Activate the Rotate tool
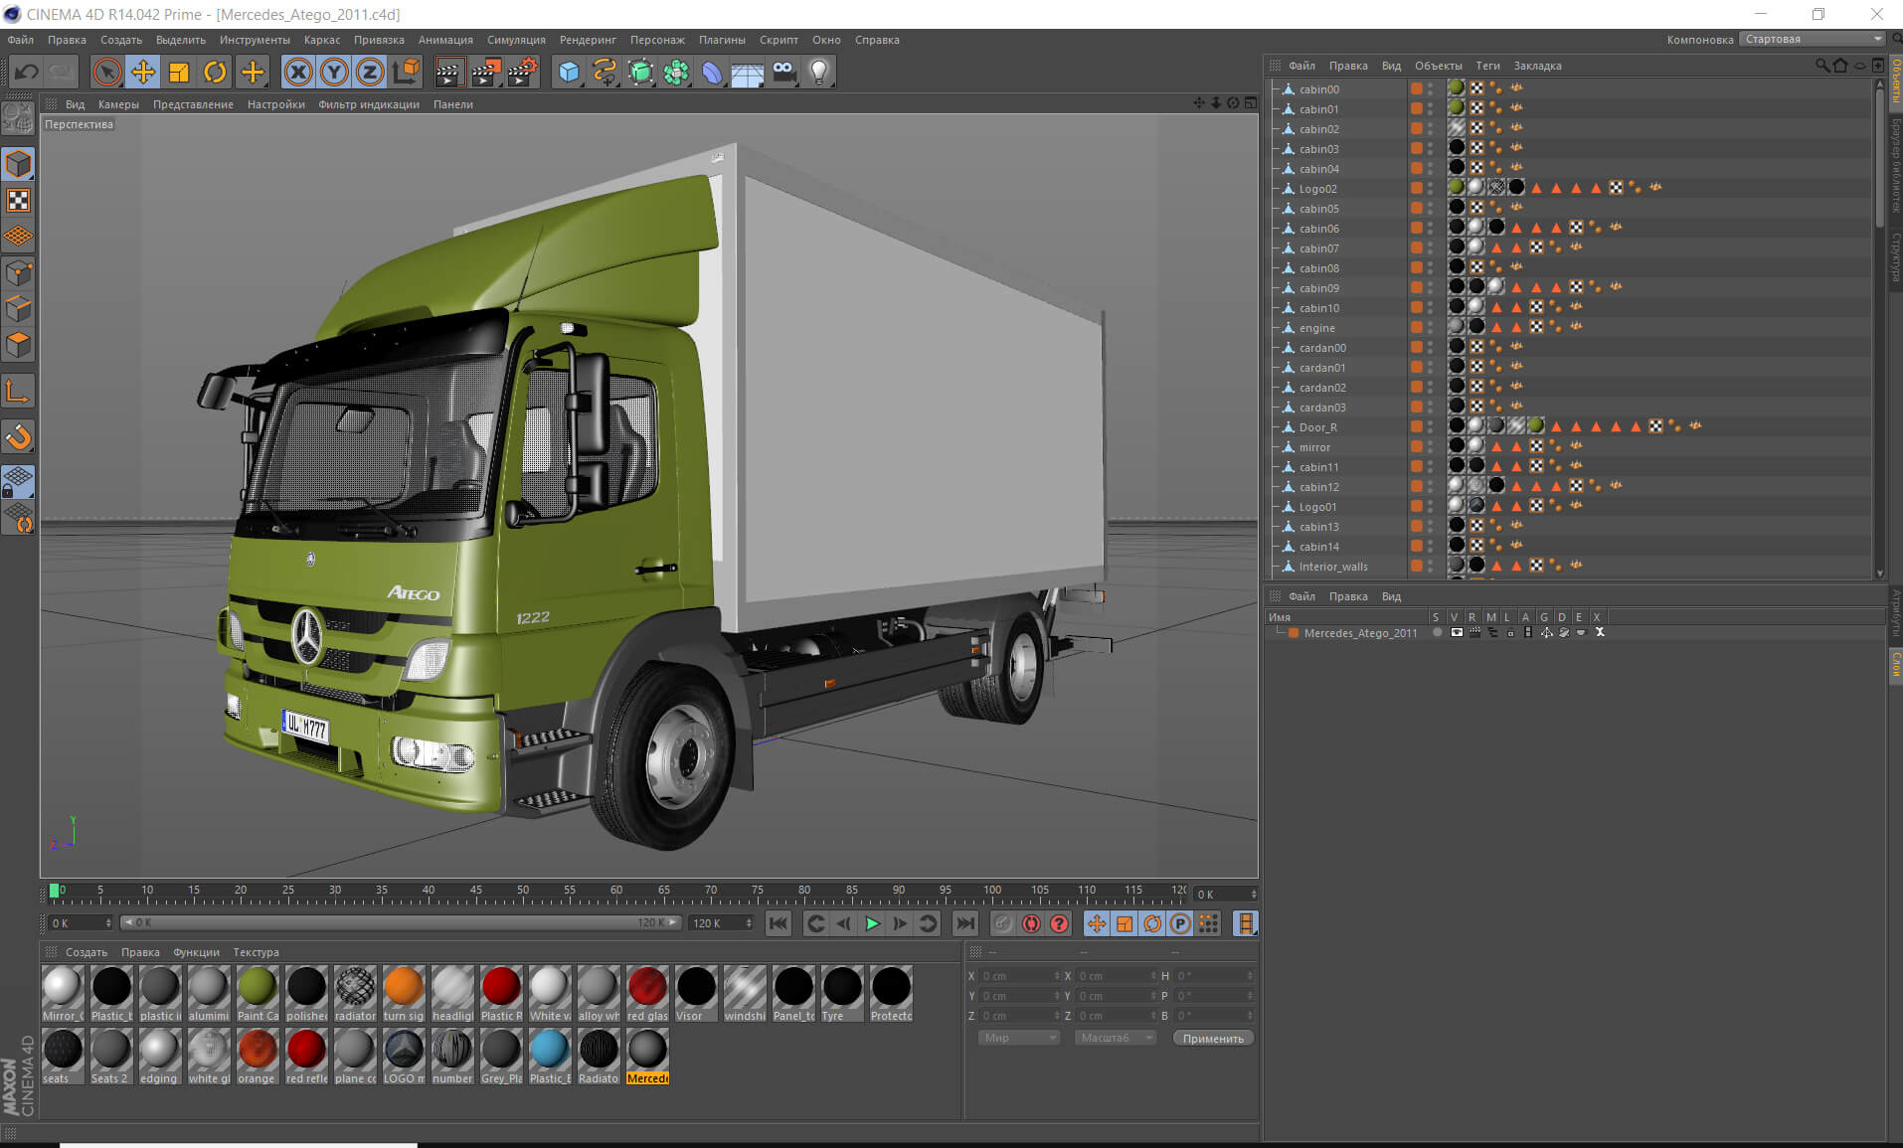Screen dimensions: 1903x1148 pyautogui.click(x=215, y=72)
